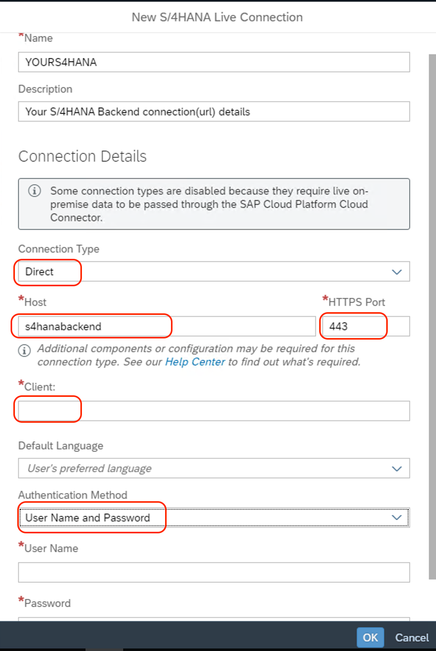Cancel the new connection dialog
Image resolution: width=436 pixels, height=651 pixels.
click(x=412, y=638)
